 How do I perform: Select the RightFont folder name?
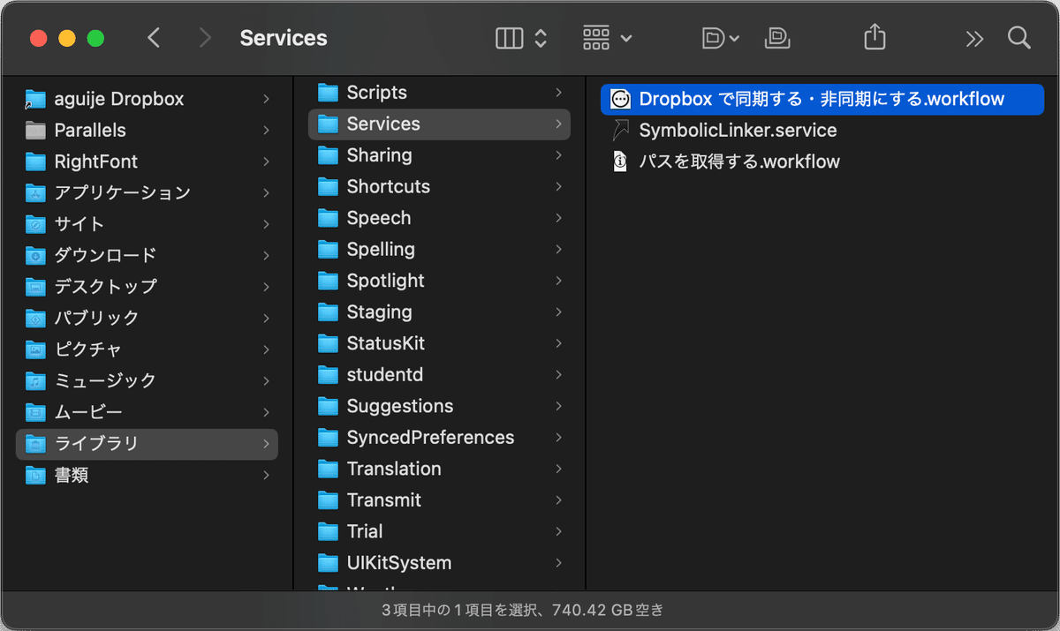pos(95,162)
